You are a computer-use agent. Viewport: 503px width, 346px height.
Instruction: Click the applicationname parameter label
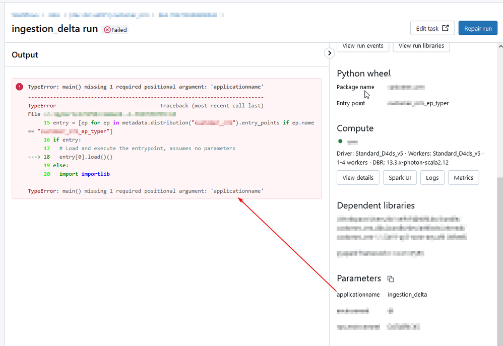358,295
